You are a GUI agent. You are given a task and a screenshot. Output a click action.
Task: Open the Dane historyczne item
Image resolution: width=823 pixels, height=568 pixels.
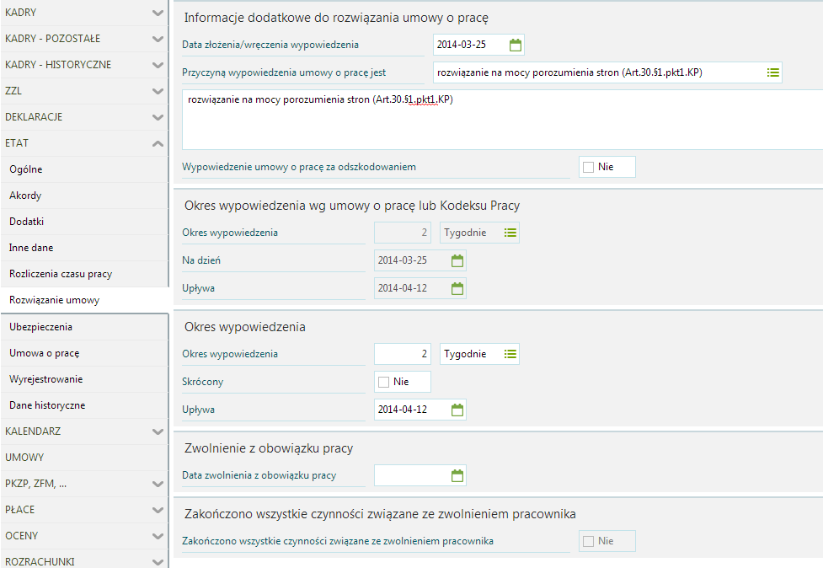pos(84,405)
